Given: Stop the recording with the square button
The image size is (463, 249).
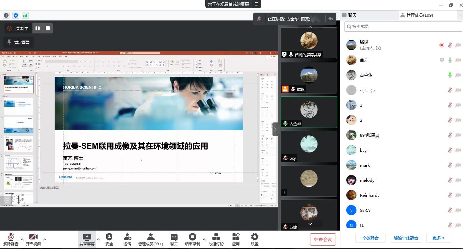Looking at the screenshot, I should point(48,28).
